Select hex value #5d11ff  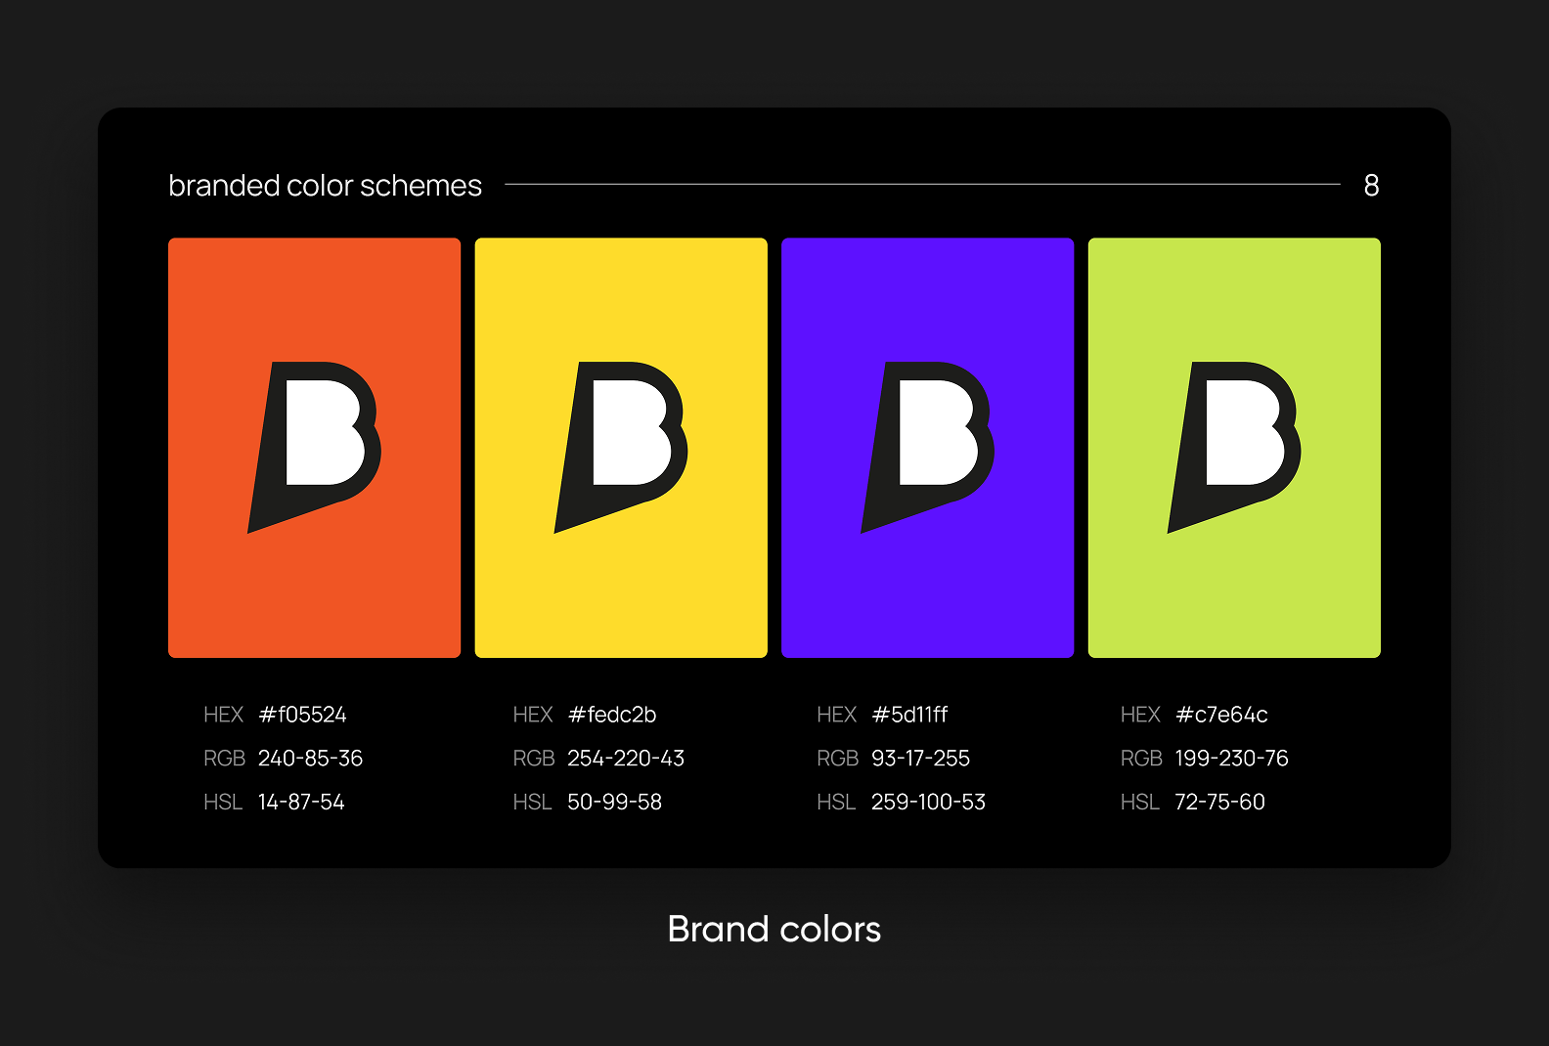pos(909,715)
